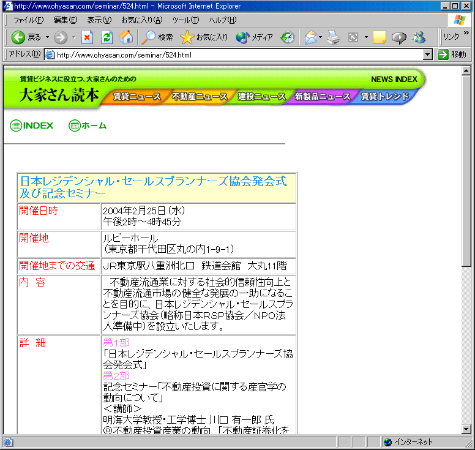
Task: Select 不動産ニュース tab
Action: pyautogui.click(x=200, y=97)
